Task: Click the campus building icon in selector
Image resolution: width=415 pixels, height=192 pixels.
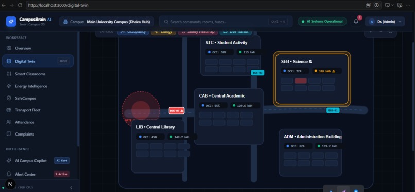Action: point(66,22)
